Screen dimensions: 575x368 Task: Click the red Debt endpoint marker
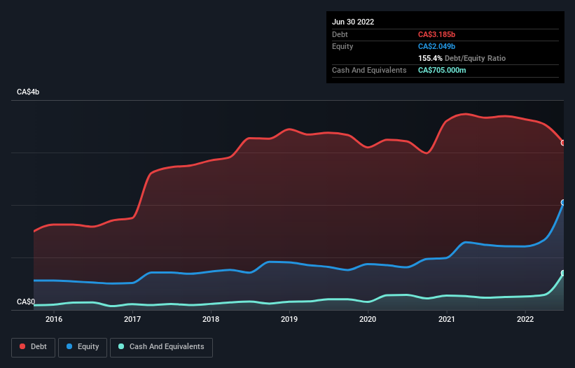(563, 143)
